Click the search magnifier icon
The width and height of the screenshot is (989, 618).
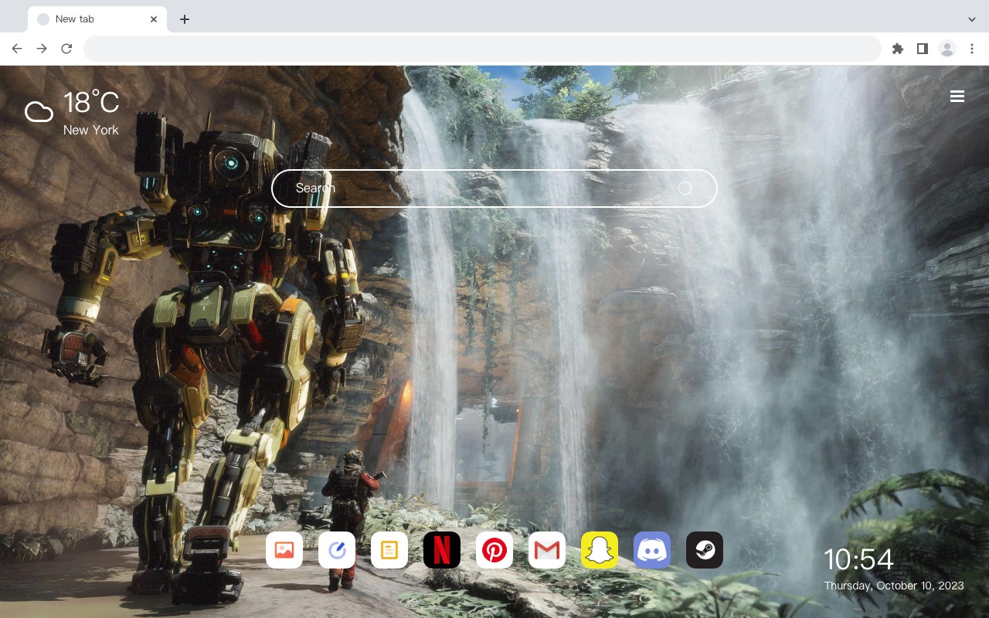[x=685, y=188]
